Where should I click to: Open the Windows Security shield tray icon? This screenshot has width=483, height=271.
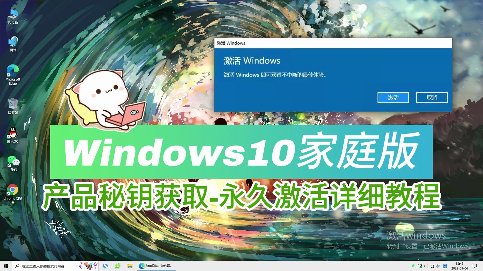click(x=420, y=266)
